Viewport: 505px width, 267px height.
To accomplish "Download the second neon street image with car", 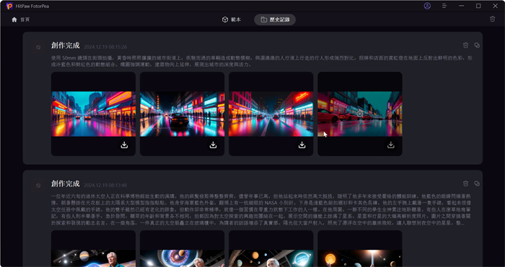I will click(214, 145).
